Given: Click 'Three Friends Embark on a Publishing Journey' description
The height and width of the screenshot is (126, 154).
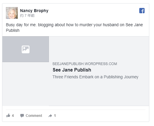Looking at the screenshot, I should click(x=95, y=77).
